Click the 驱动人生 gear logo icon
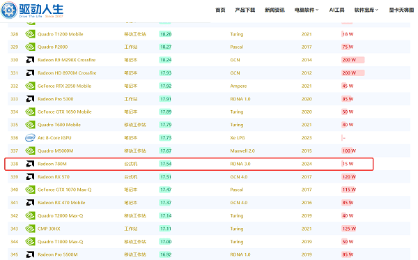This screenshot has width=418, height=260. [x=9, y=10]
